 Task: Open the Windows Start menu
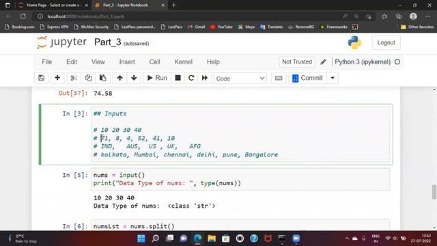(x=141, y=238)
